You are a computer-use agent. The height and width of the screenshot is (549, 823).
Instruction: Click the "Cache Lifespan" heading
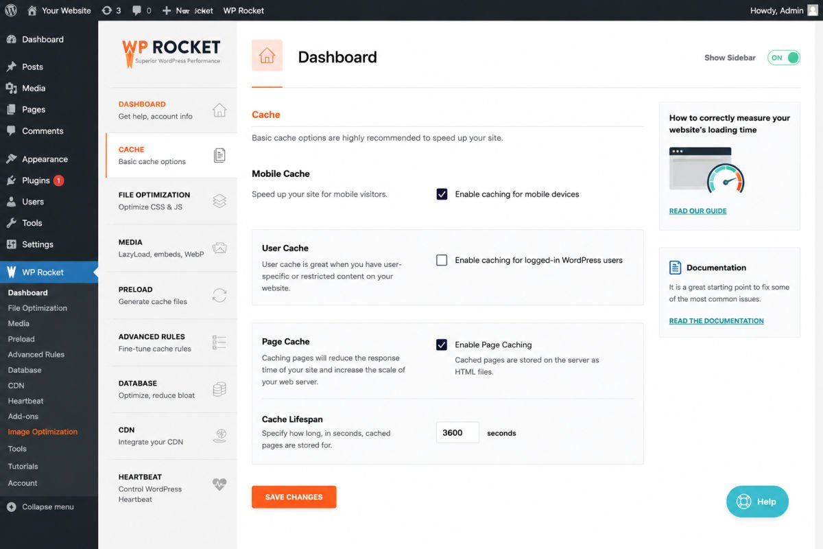click(292, 419)
